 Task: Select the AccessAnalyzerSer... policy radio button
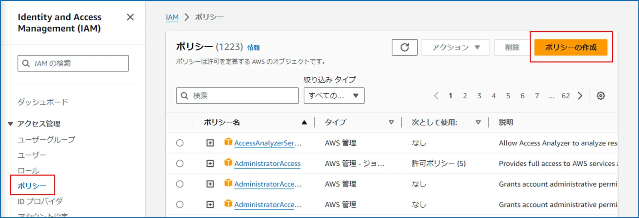point(180,143)
